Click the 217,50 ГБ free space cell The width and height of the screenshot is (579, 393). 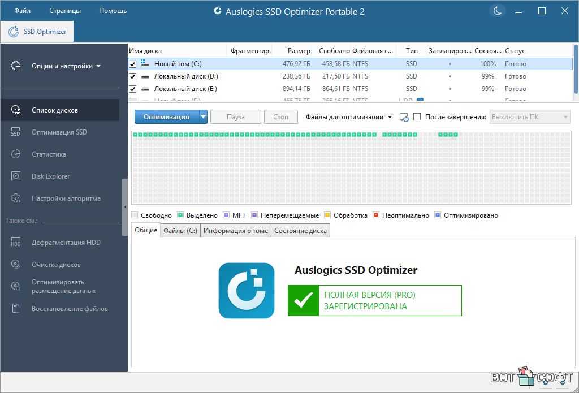coord(336,76)
